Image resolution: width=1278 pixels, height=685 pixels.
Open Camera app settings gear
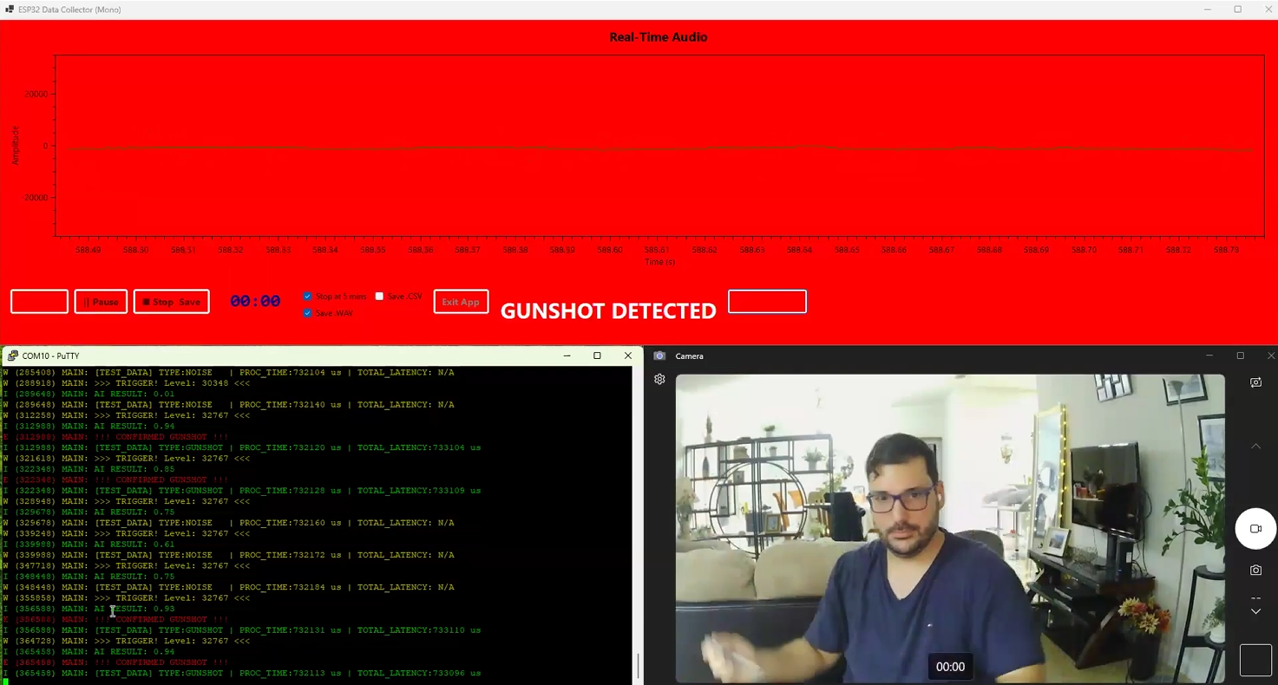(x=659, y=379)
